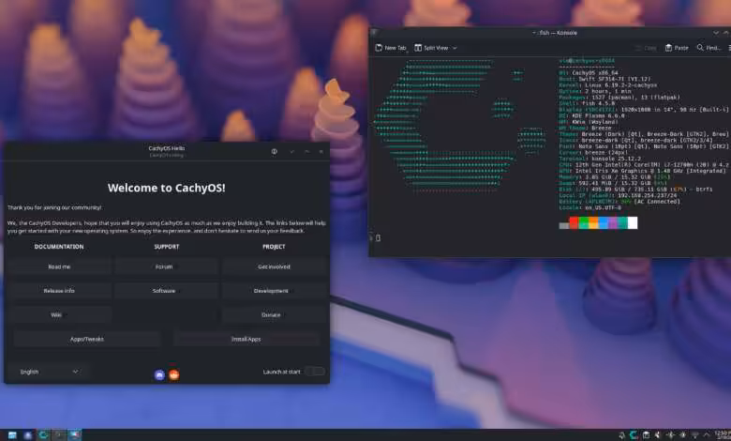731x441 pixels.
Task: Open the English language dropdown
Action: pos(49,372)
